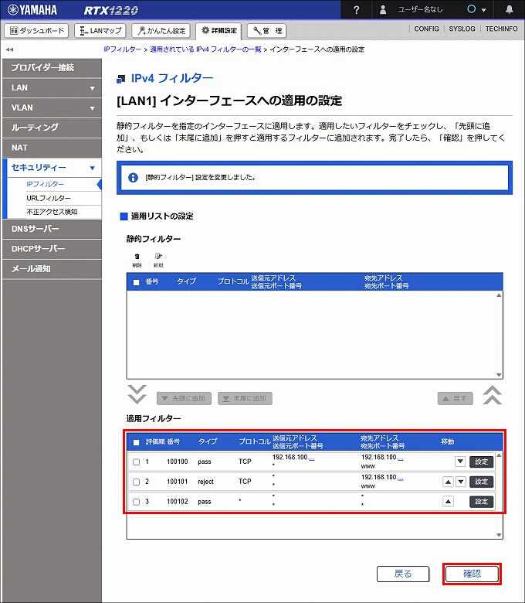Move filter 100101 up with arrow
The height and width of the screenshot is (603, 525).
click(448, 482)
